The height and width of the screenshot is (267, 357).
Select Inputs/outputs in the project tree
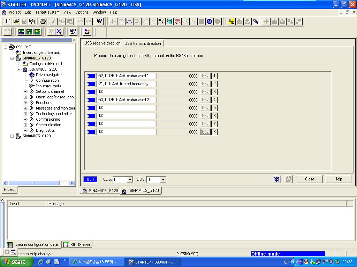click(x=48, y=86)
